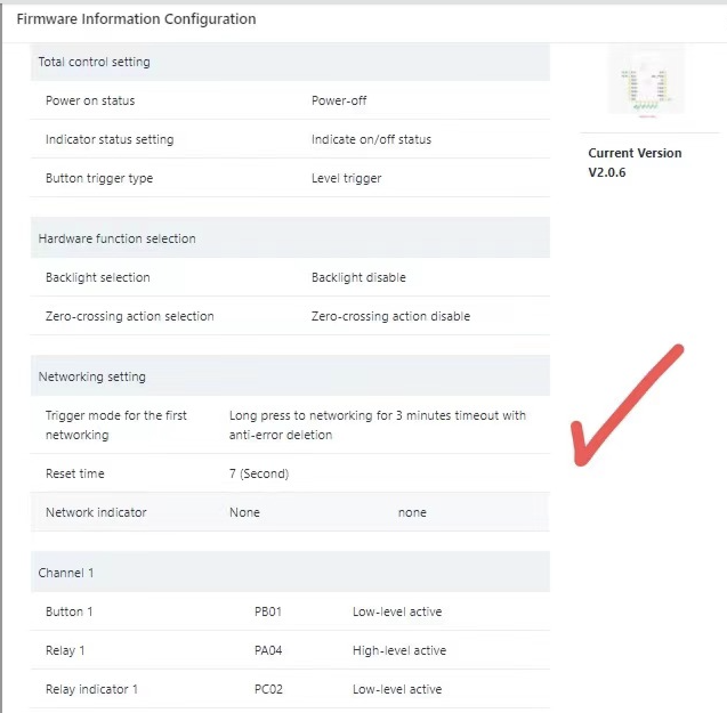
Task: Expand the Total control setting section
Action: pyautogui.click(x=94, y=62)
